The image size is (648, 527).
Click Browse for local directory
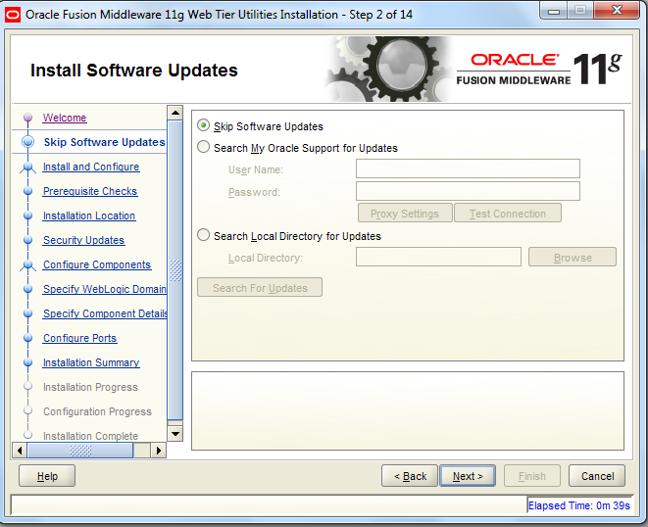pyautogui.click(x=573, y=258)
